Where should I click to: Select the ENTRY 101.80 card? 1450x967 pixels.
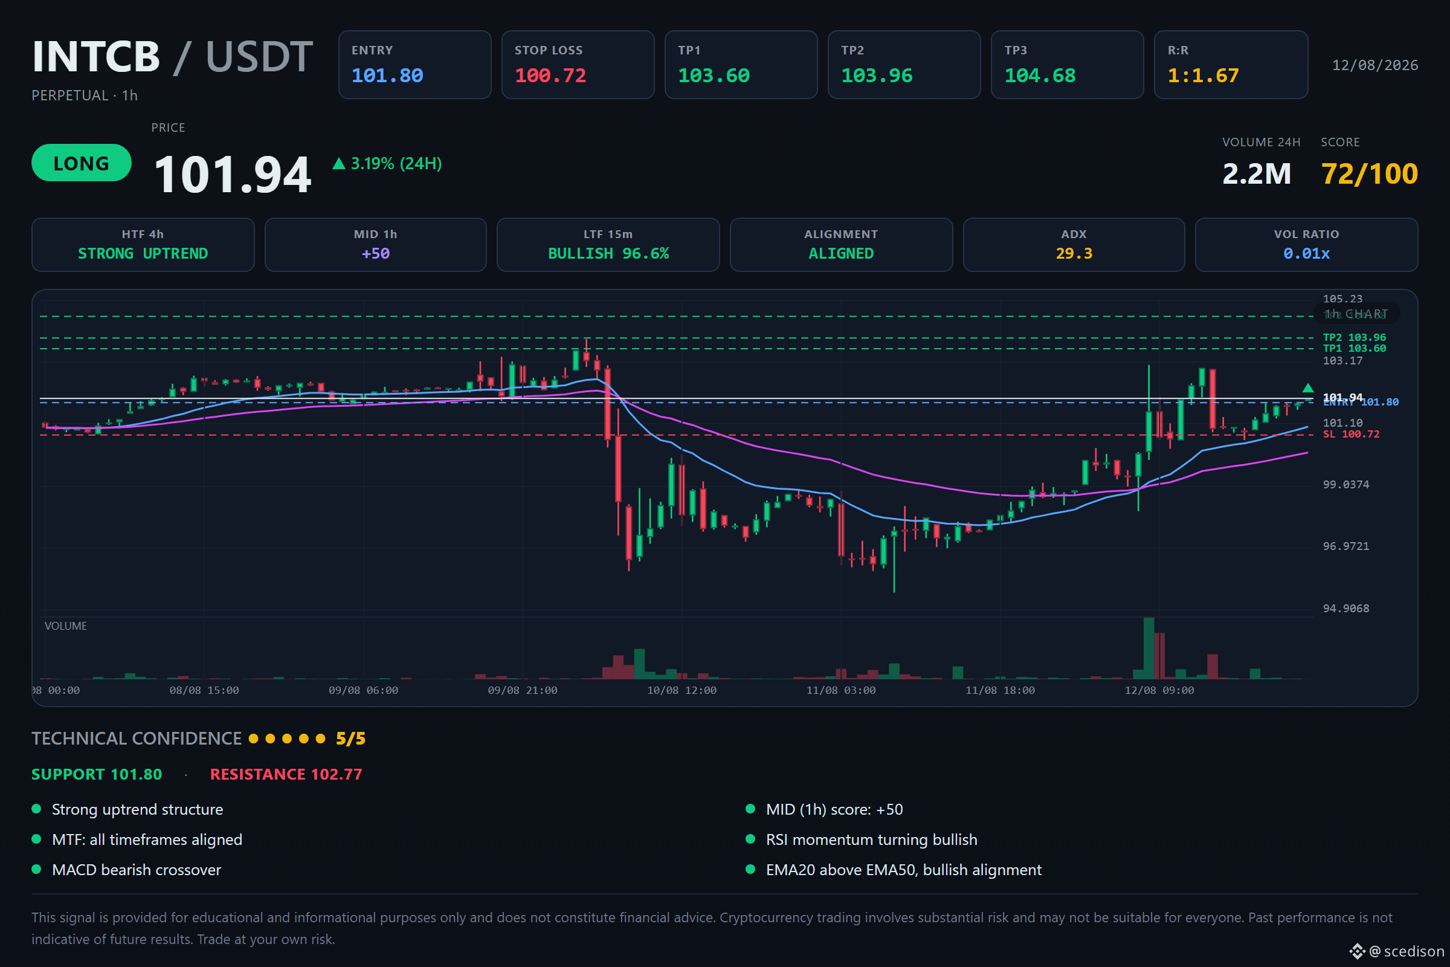click(414, 65)
